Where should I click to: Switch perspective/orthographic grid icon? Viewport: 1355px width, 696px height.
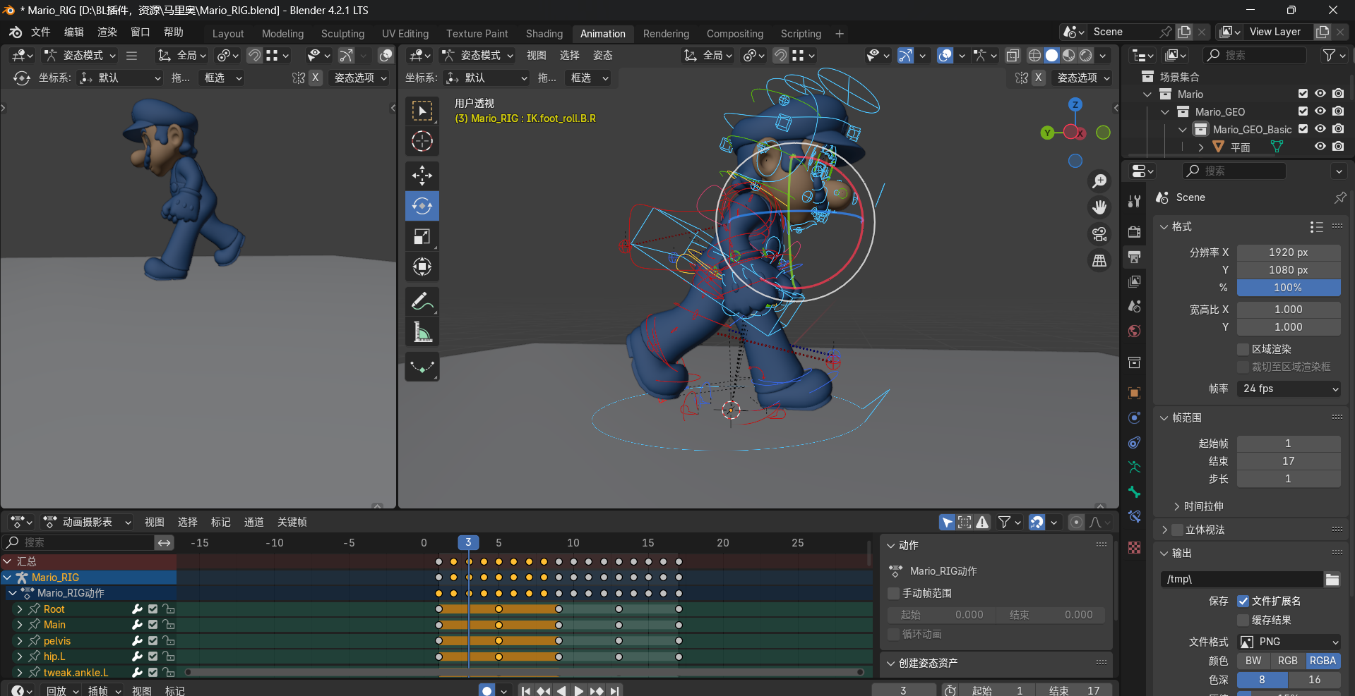[1099, 261]
